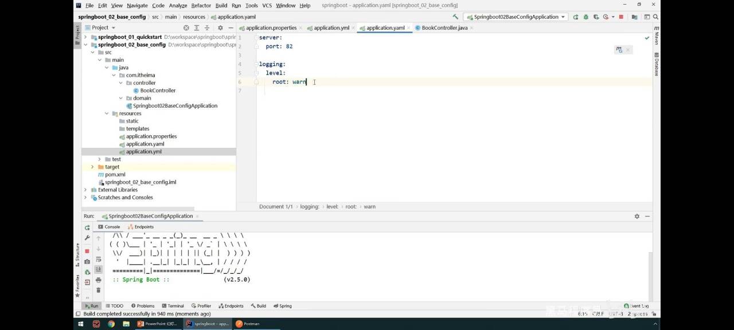Expand the springboot_01_quickstart module
Image resolution: width=734 pixels, height=330 pixels.
point(85,37)
